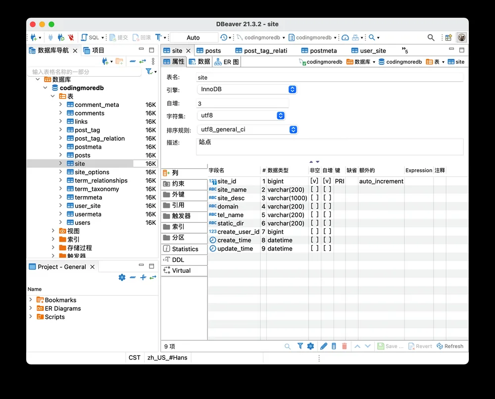The height and width of the screenshot is (399, 495).
Task: Click the disconnect (red plug) toolbar icon
Action: pos(71,37)
